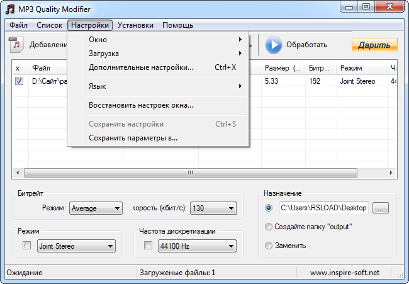Click the Дарить donate button
Image resolution: width=409 pixels, height=284 pixels.
374,45
